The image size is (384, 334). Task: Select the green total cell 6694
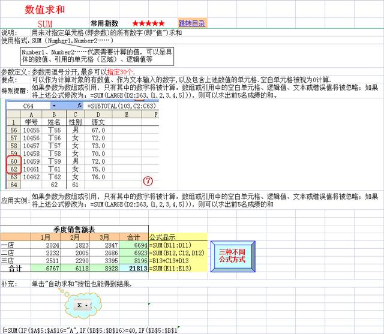(134, 245)
